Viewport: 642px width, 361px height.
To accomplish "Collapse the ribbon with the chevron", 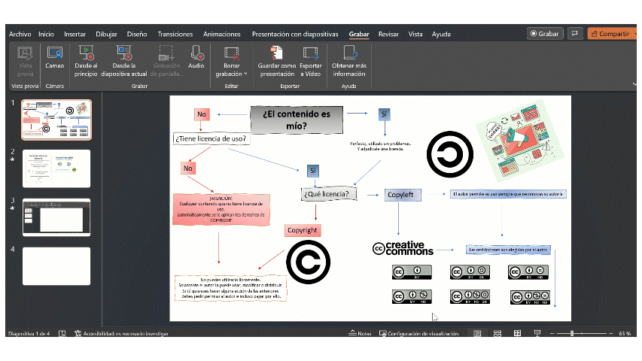I will pos(634,84).
